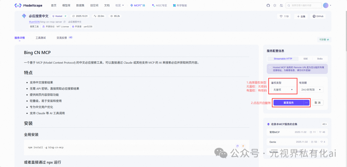Click the 重置服务 button

[x=289, y=103]
